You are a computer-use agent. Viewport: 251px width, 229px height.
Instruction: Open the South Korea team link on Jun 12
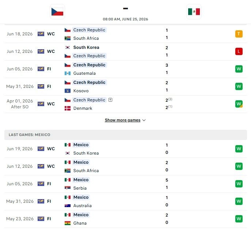[x=86, y=47]
